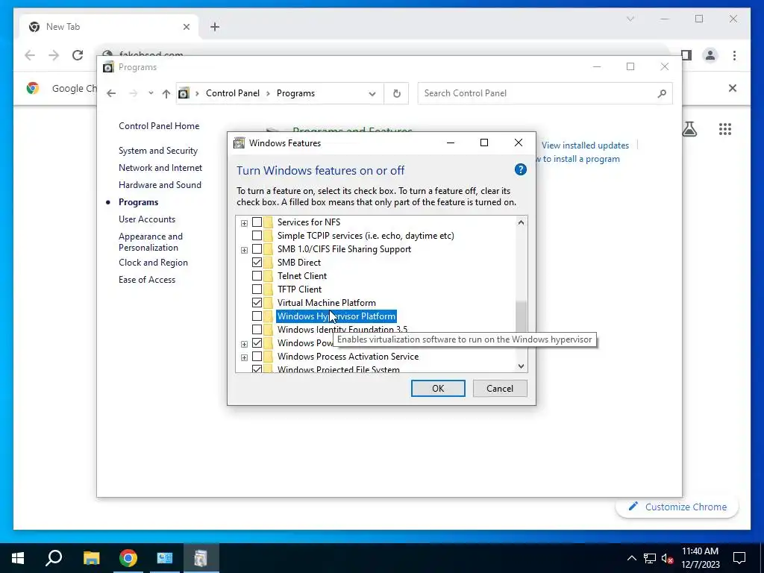Viewport: 764px width, 573px height.
Task: Open recent locations dropdown arrow
Action: [151, 93]
